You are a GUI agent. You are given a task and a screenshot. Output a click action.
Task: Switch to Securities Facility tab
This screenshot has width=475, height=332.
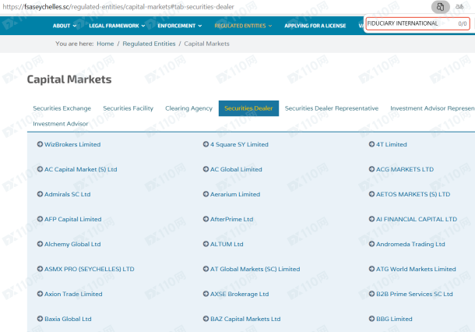click(128, 108)
